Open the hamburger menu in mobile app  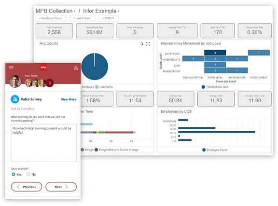11,68
